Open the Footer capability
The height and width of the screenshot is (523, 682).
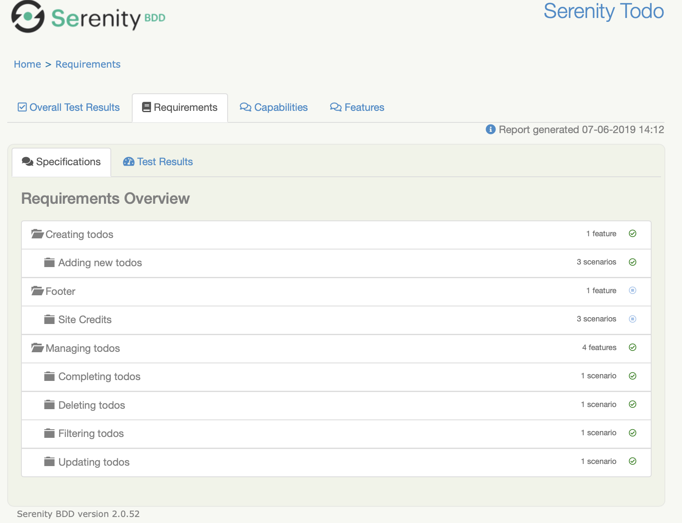[60, 291]
